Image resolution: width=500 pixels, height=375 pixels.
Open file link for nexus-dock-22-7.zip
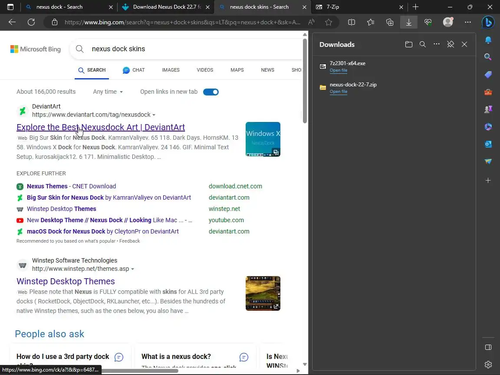(x=339, y=92)
